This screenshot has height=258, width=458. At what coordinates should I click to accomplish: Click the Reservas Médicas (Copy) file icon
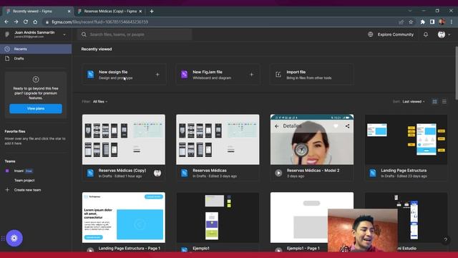(90, 173)
